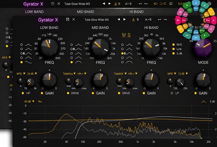Toggle the low band GAIN dot
Screen dimensions: 217x147
(x=42, y=93)
